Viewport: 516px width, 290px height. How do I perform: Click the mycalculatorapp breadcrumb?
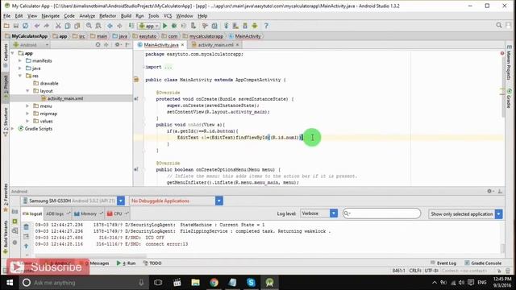[203, 36]
